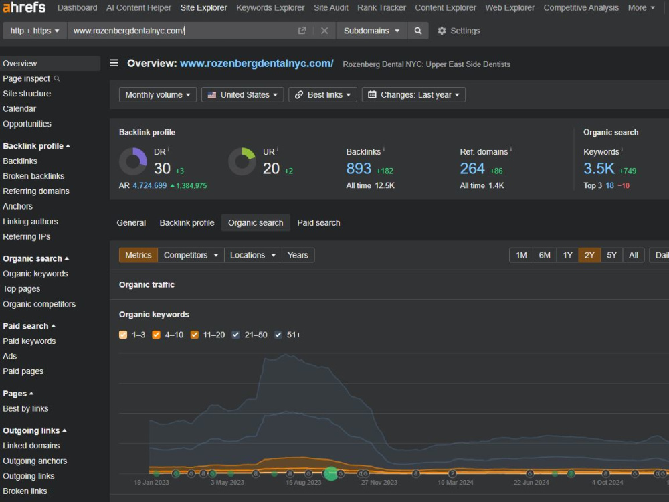The image size is (669, 502).
Task: Open the United States country dropdown
Action: tap(242, 95)
